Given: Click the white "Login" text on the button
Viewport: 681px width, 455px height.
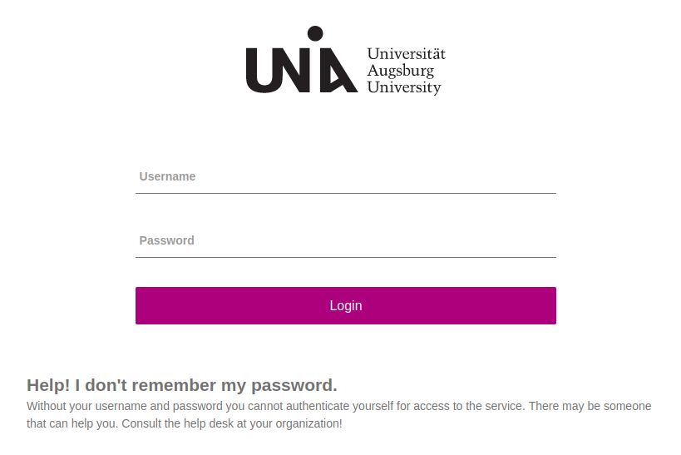Looking at the screenshot, I should (345, 305).
